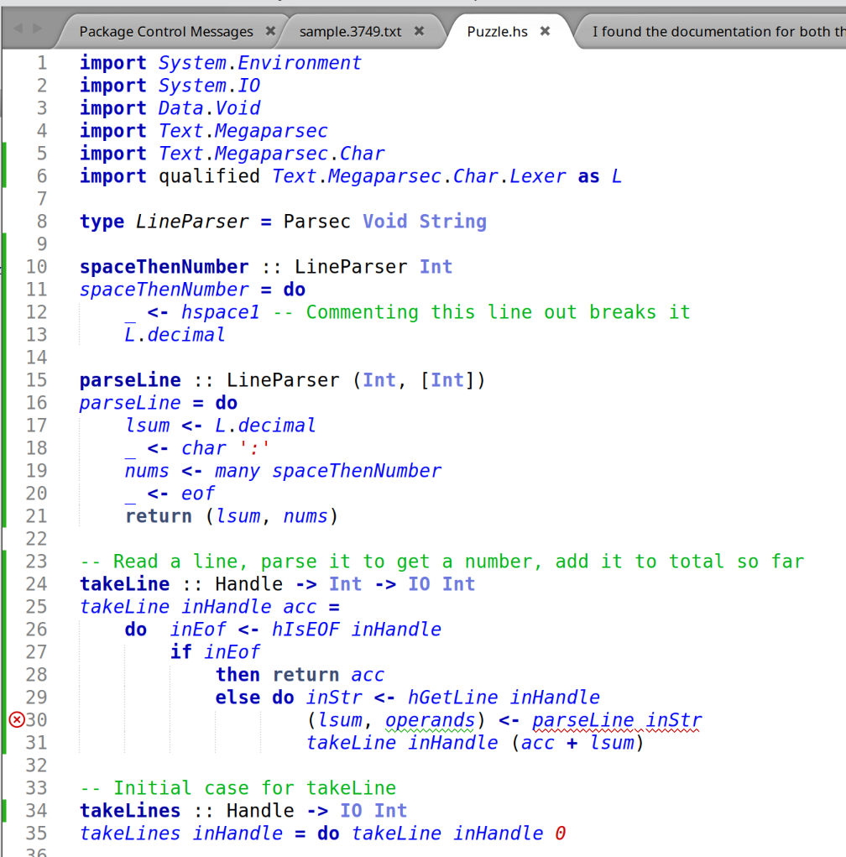Close the Puzzle.hs tab
This screenshot has height=857, width=846.
545,31
